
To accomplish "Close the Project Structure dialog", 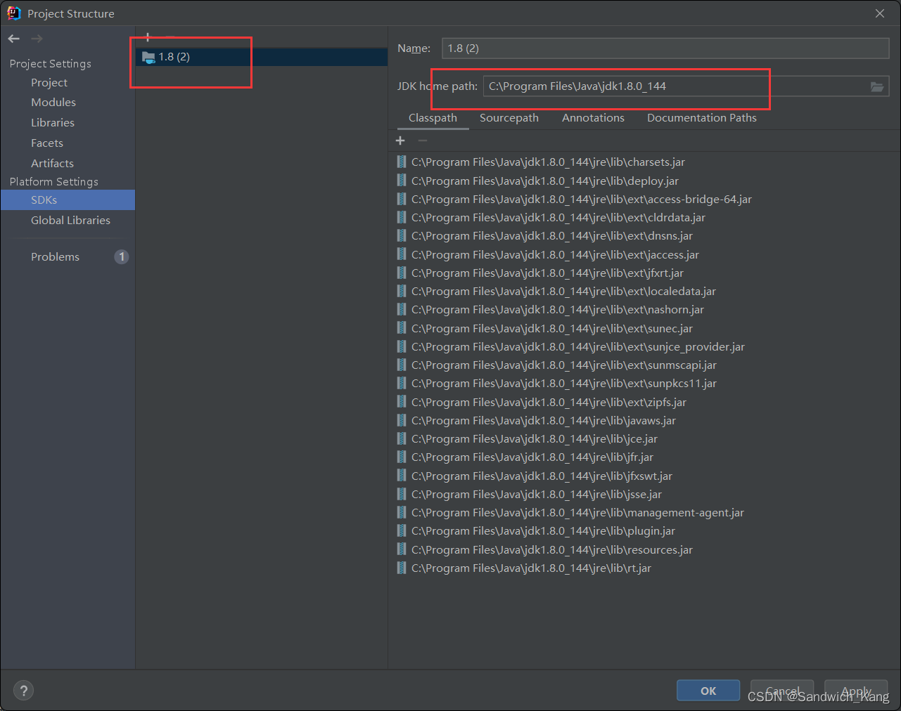I will click(880, 13).
